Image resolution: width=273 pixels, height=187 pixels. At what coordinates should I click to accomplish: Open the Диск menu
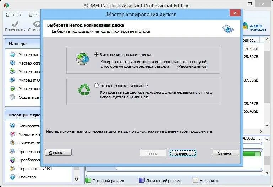pyautogui.click(x=33, y=15)
